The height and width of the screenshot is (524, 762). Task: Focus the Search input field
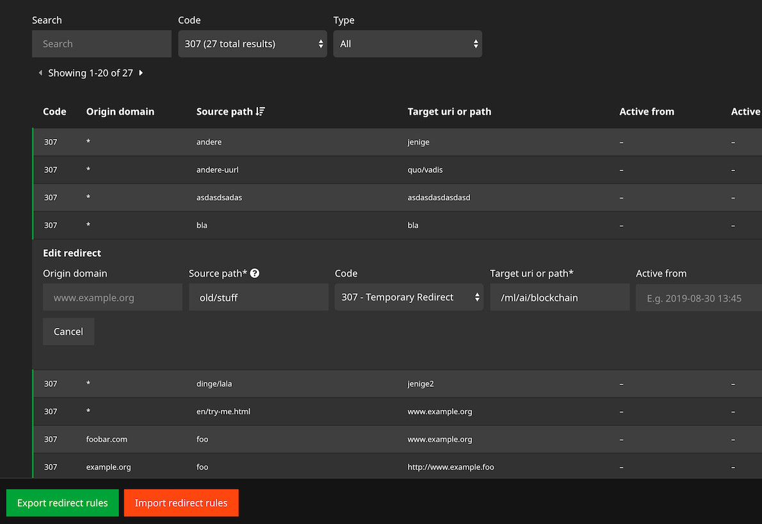click(x=102, y=44)
